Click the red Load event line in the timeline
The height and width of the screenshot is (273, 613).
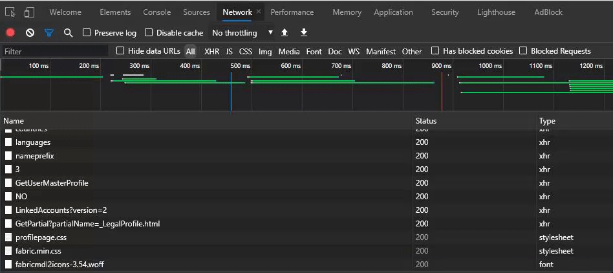click(442, 92)
